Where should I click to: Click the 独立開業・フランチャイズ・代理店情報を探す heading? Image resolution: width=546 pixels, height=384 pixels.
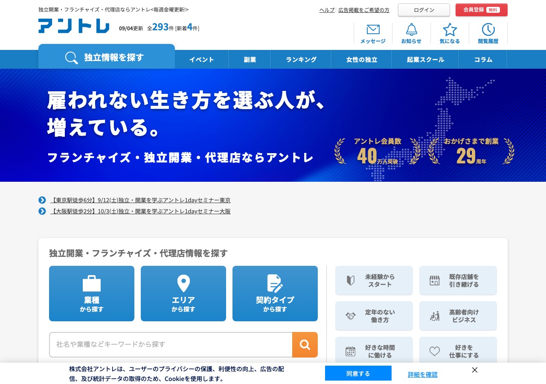[x=139, y=253]
